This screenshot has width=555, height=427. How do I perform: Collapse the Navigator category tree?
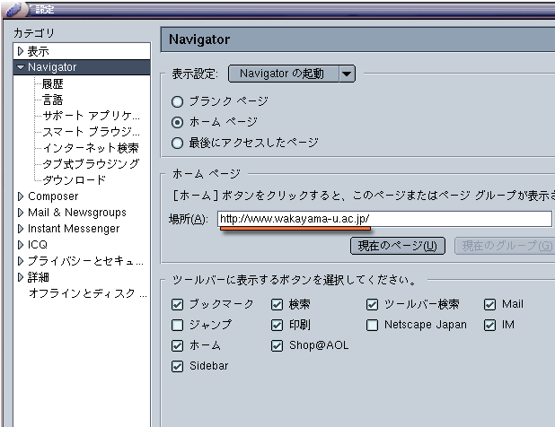click(21, 67)
